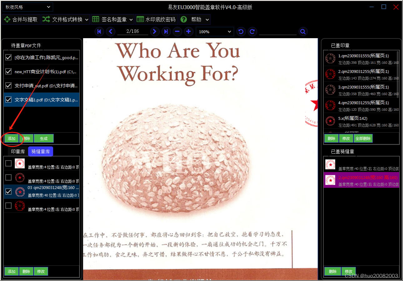Open the 水印底纹密码 menu
The width and height of the screenshot is (403, 281).
click(x=157, y=19)
